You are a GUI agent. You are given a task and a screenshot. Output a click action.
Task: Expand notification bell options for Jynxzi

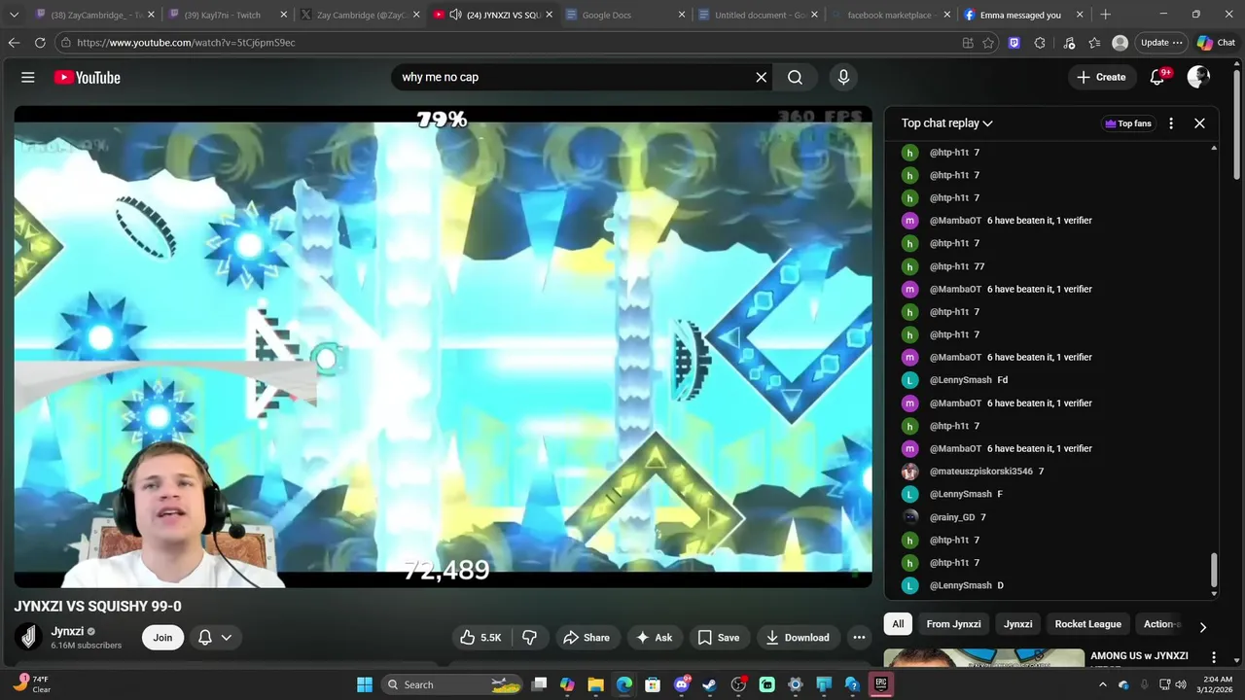tap(227, 638)
